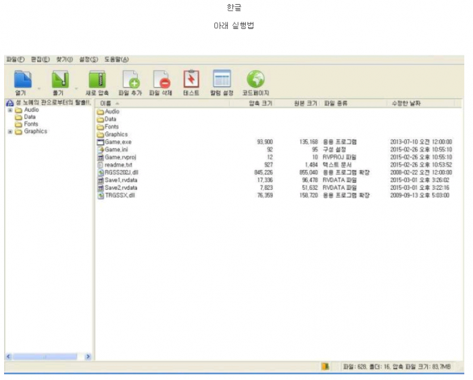Open the dropdown arrow beside 열기
The width and height of the screenshot is (473, 380).
(x=39, y=88)
